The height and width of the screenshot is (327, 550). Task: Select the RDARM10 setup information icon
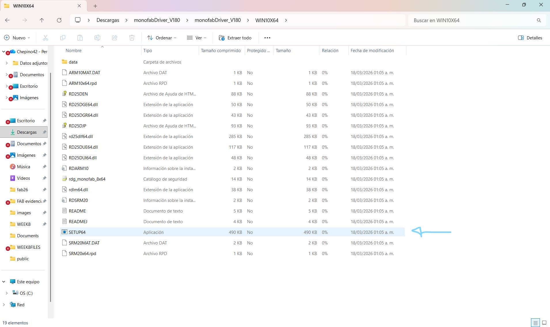pos(65,168)
